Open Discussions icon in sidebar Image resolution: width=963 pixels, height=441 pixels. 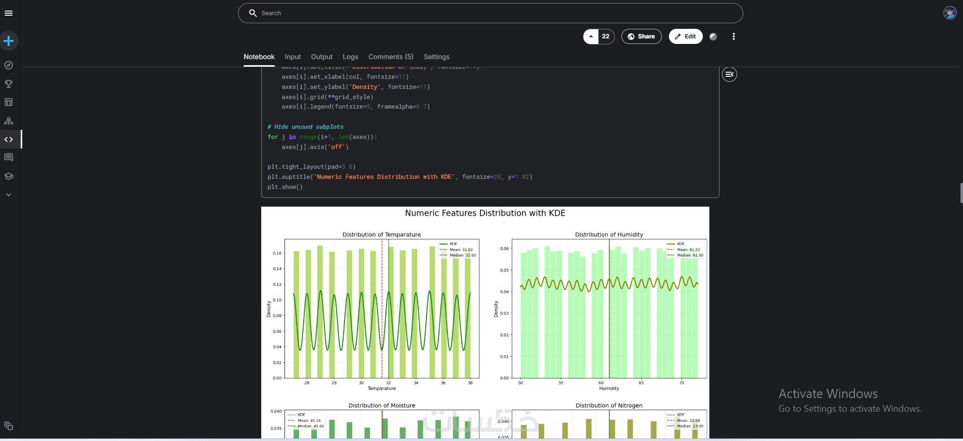[9, 158]
